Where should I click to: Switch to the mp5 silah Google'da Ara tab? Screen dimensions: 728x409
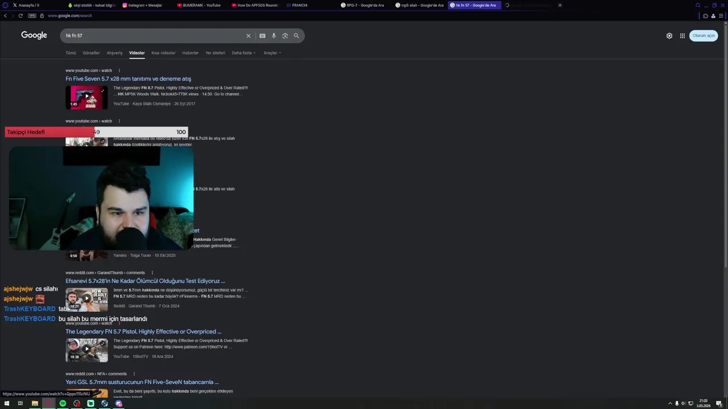click(419, 5)
